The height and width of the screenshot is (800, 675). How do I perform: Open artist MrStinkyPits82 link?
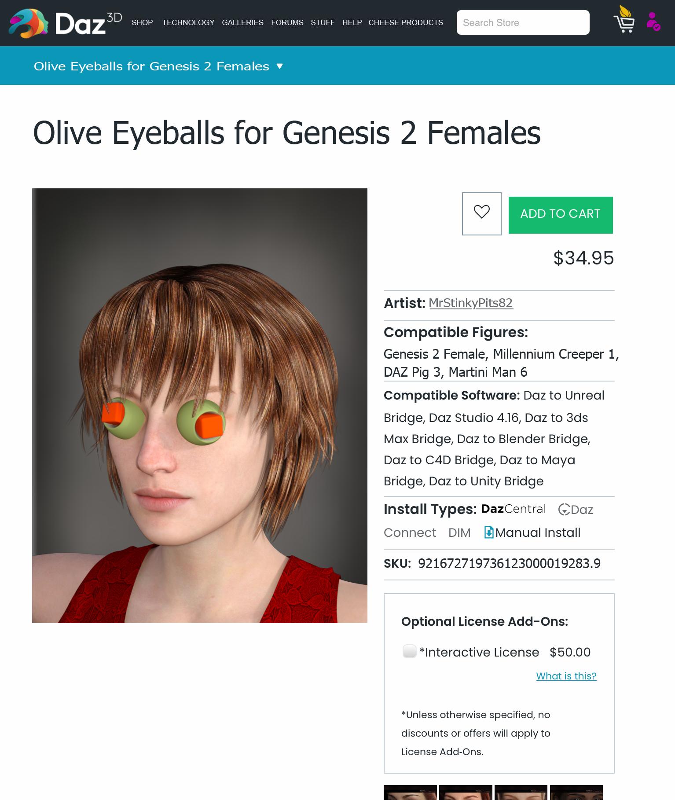(x=471, y=303)
